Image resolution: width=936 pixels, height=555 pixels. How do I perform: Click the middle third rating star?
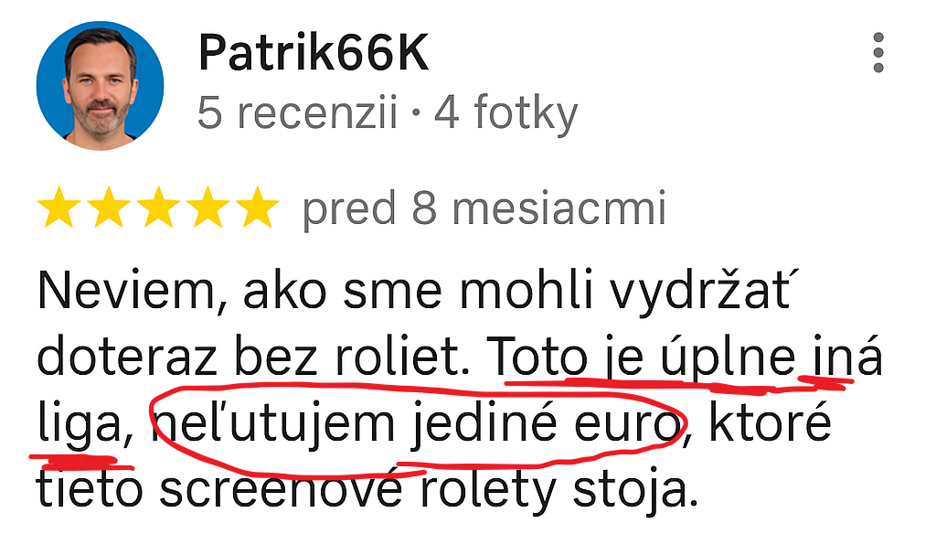click(158, 208)
